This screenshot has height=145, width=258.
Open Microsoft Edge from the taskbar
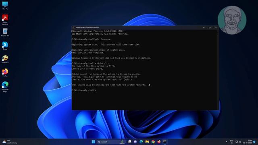pos(141,142)
